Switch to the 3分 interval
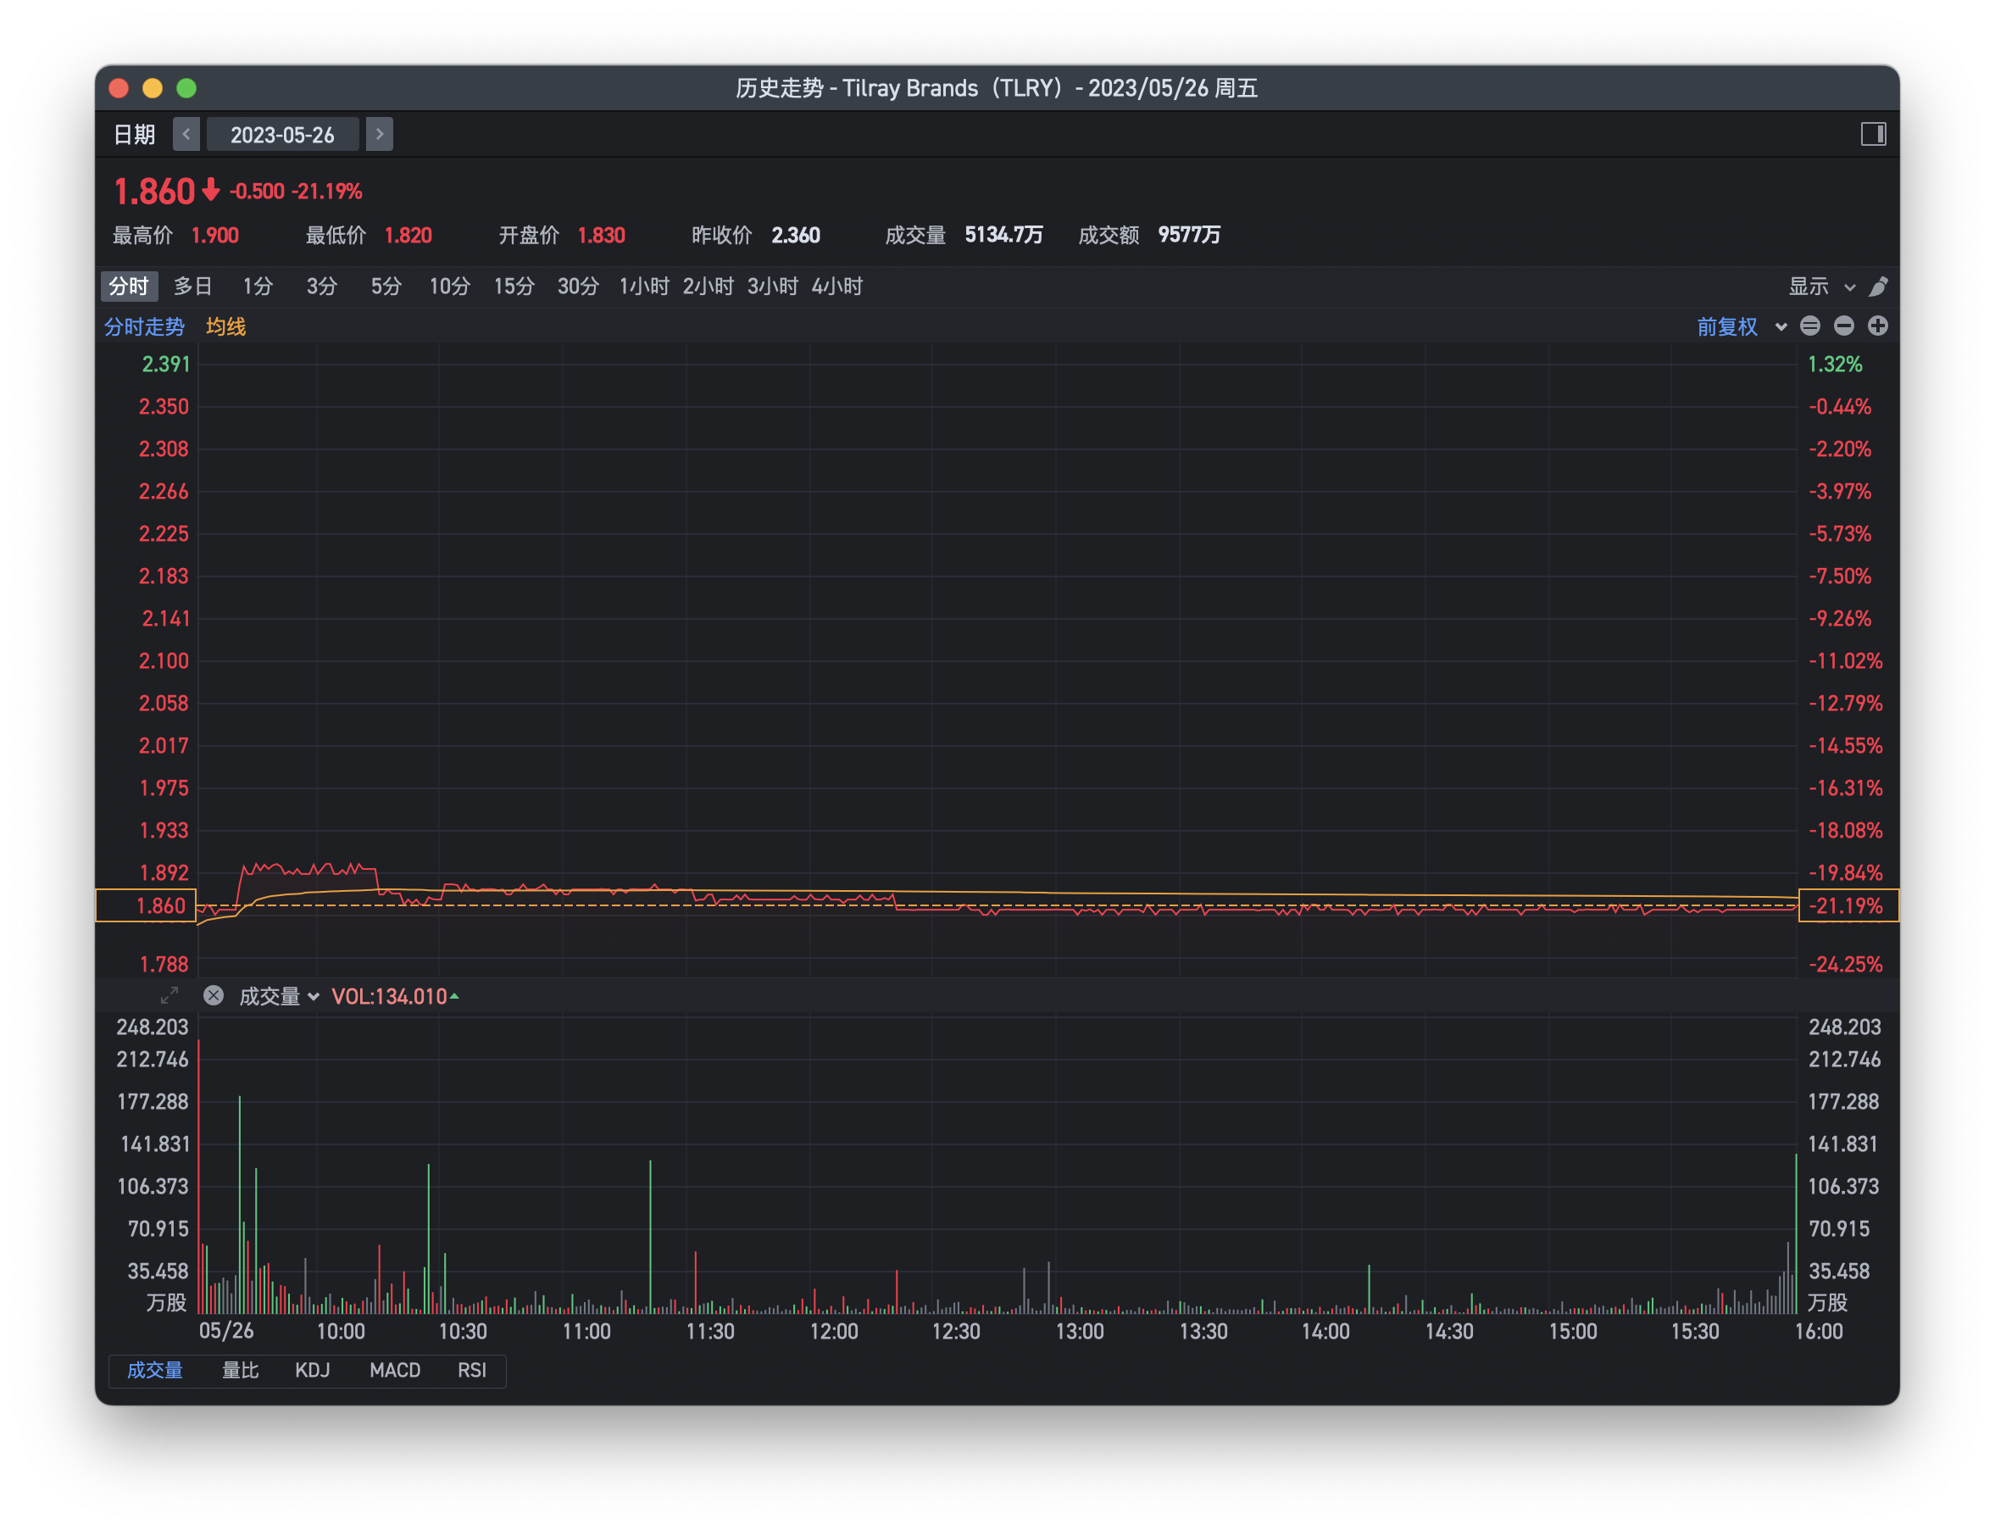 321,287
